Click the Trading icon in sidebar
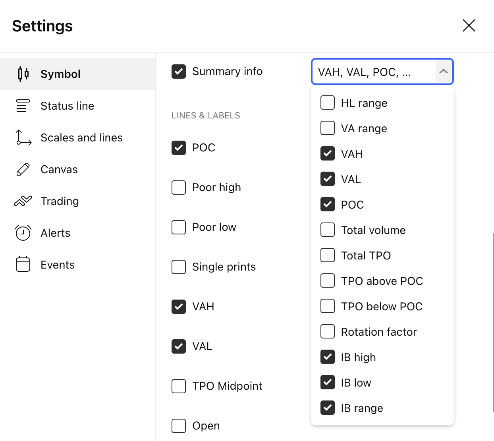Screen dimensions: 494x441 pyautogui.click(x=23, y=201)
